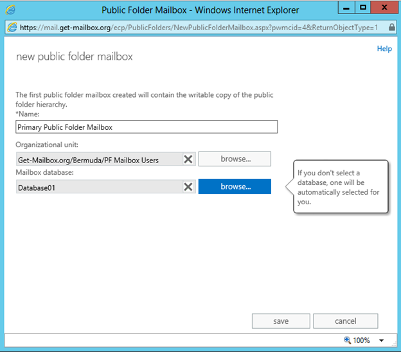Screen dimensions: 401x352
Task: Click the URL in the address bar
Action: pyautogui.click(x=199, y=28)
